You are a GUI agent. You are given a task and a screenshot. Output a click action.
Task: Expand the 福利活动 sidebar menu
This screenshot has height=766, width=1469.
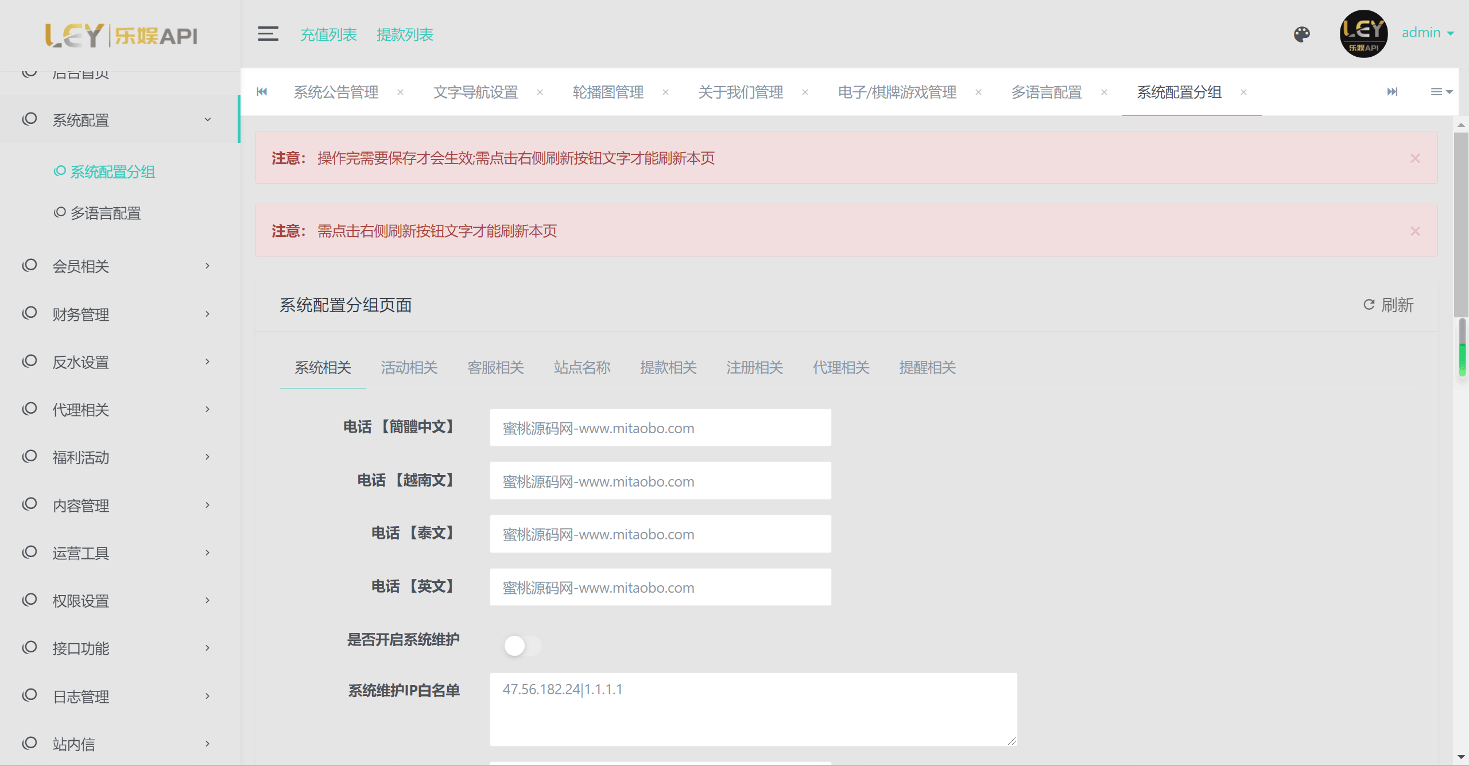(119, 457)
